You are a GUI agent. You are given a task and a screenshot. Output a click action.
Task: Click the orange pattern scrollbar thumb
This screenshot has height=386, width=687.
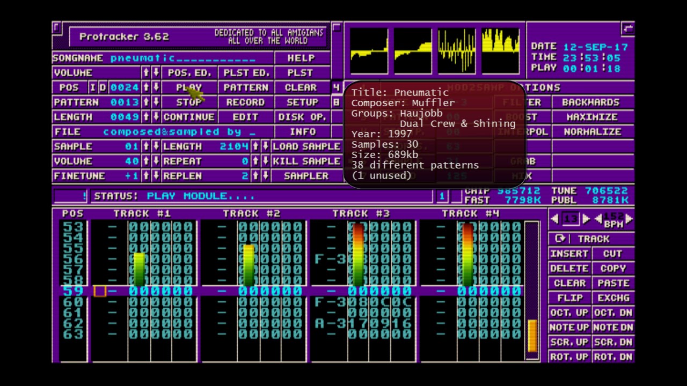point(532,336)
